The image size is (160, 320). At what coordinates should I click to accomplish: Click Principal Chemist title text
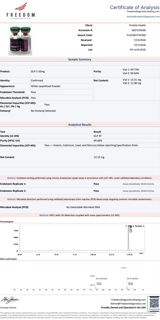8,308
